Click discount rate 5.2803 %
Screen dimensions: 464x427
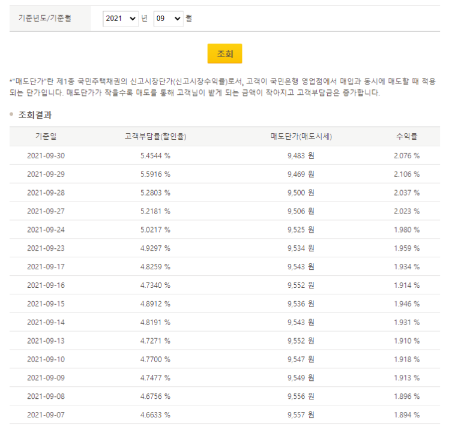point(155,193)
